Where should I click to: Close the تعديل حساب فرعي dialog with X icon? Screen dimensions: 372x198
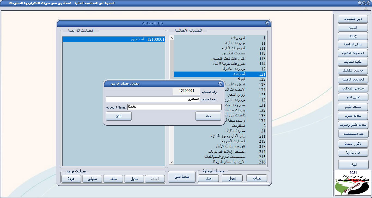(220, 83)
